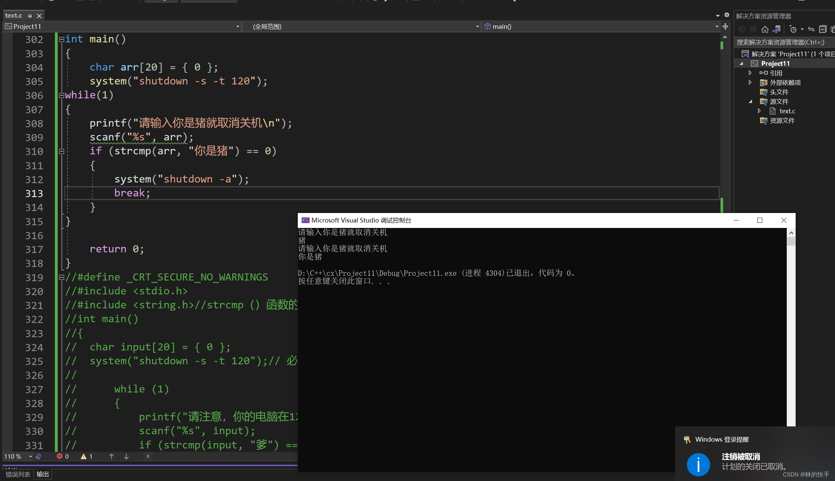Collapse the 源文件 folder
The height and width of the screenshot is (481, 835).
(750, 102)
